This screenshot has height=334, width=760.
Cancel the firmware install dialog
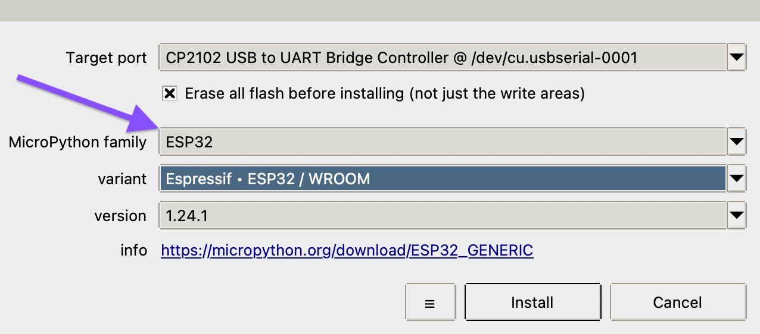pyautogui.click(x=677, y=303)
